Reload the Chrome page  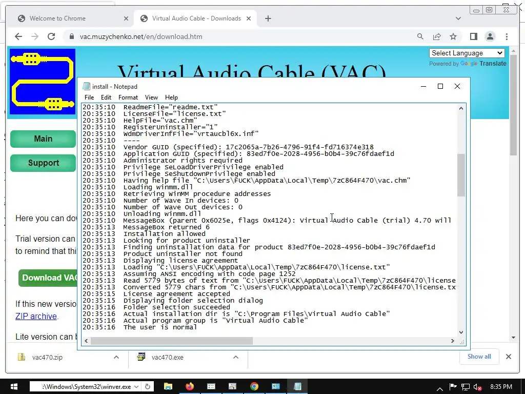pos(51,36)
